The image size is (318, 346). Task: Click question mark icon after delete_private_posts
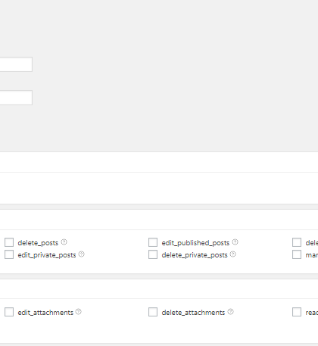(233, 254)
